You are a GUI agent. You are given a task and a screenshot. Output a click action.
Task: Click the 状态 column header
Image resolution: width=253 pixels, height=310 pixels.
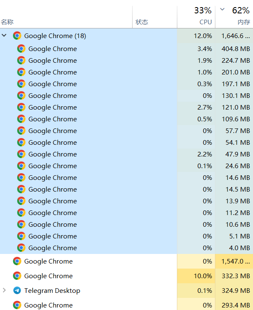pyautogui.click(x=142, y=22)
